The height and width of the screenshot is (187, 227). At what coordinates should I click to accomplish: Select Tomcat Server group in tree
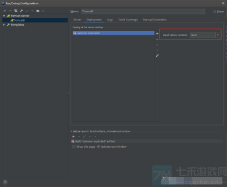[20, 16]
